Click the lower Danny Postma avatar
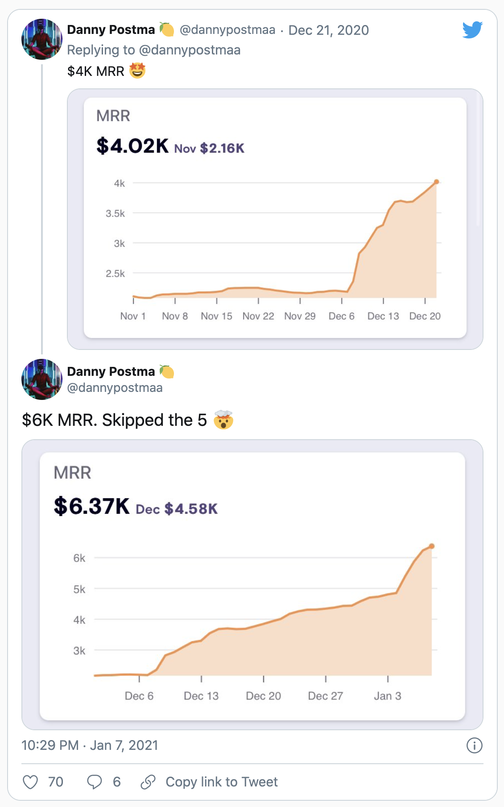504x807 pixels. coord(42,379)
